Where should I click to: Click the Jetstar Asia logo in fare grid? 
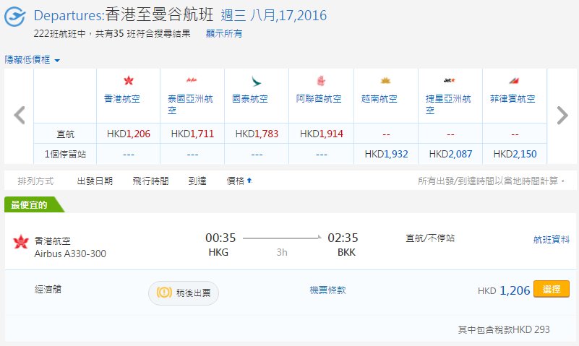[x=450, y=80]
